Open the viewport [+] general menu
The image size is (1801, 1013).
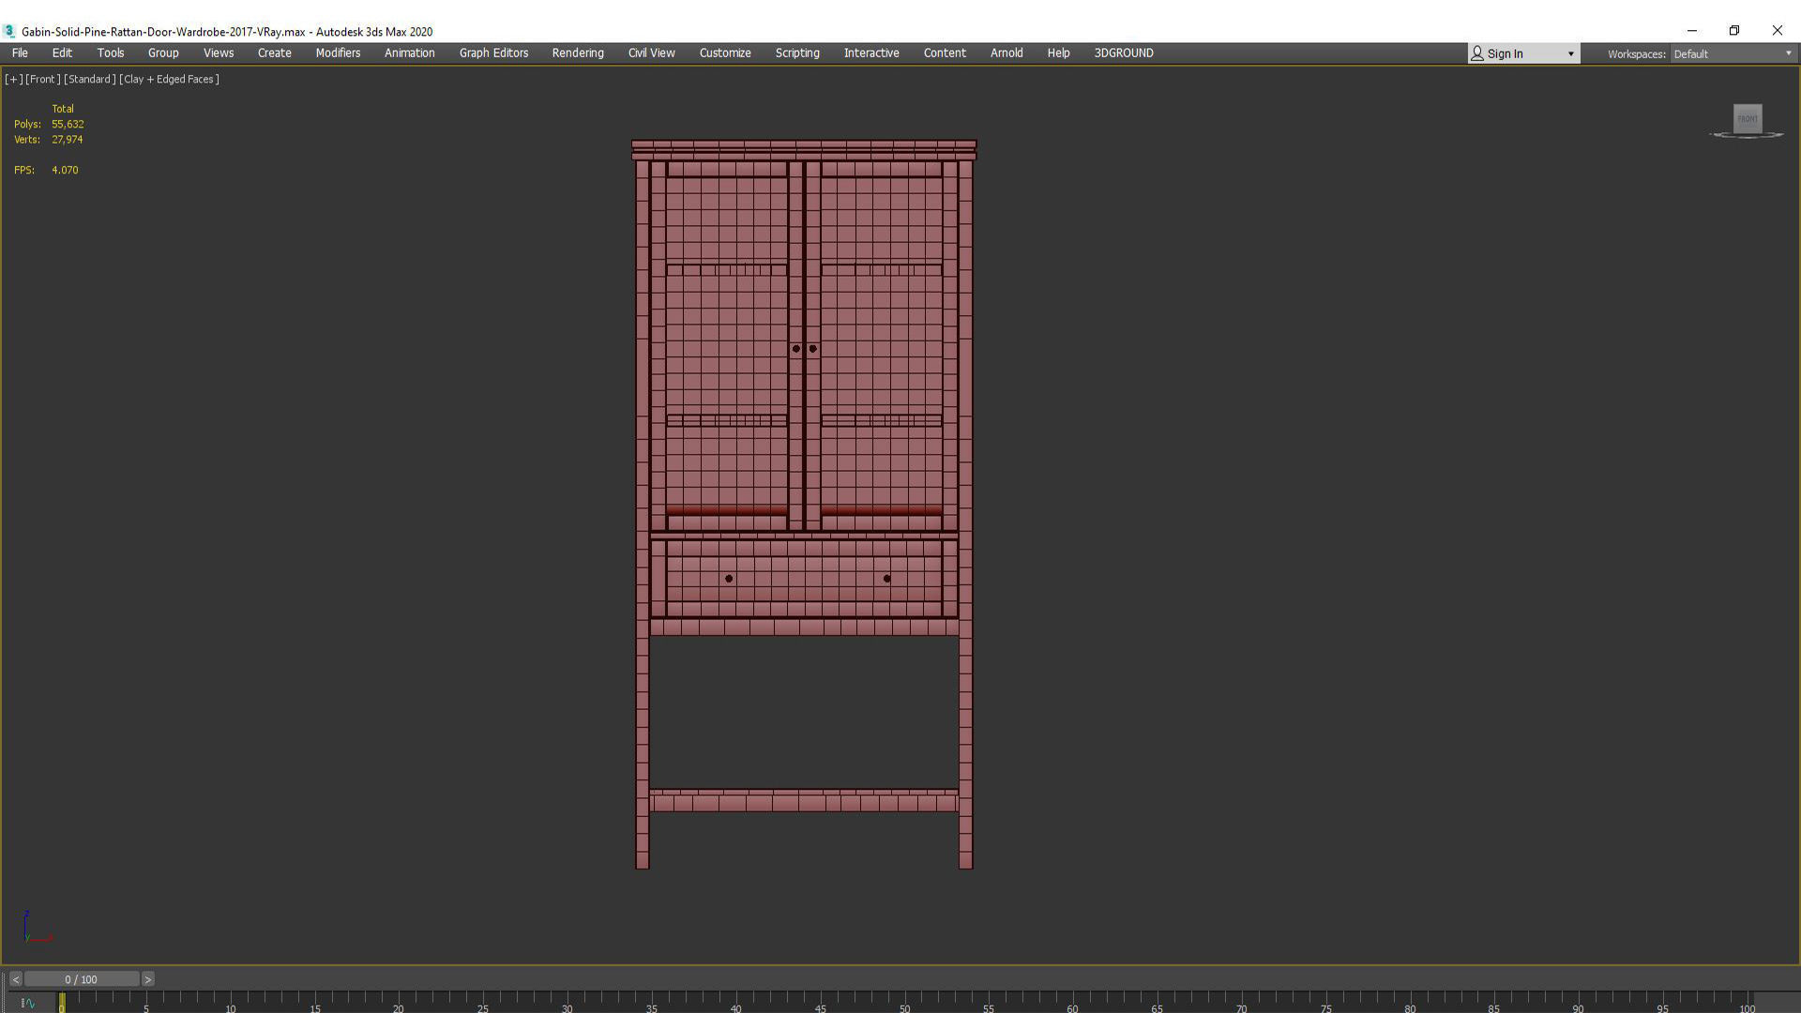13,79
